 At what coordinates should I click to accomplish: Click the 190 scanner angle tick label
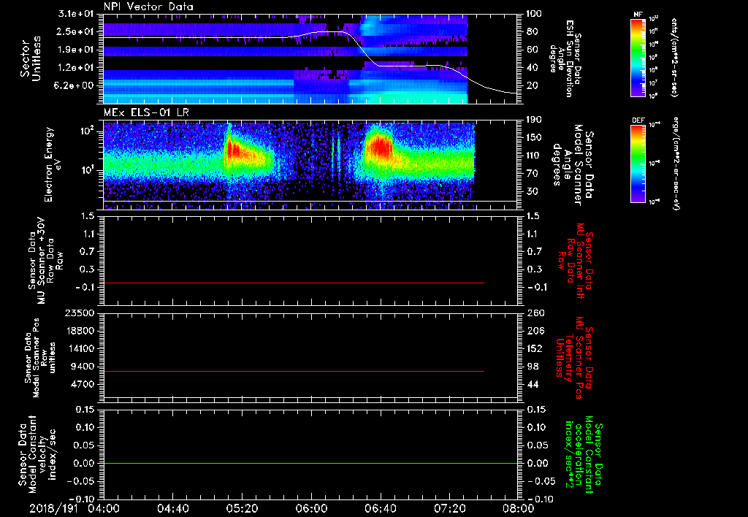click(534, 120)
